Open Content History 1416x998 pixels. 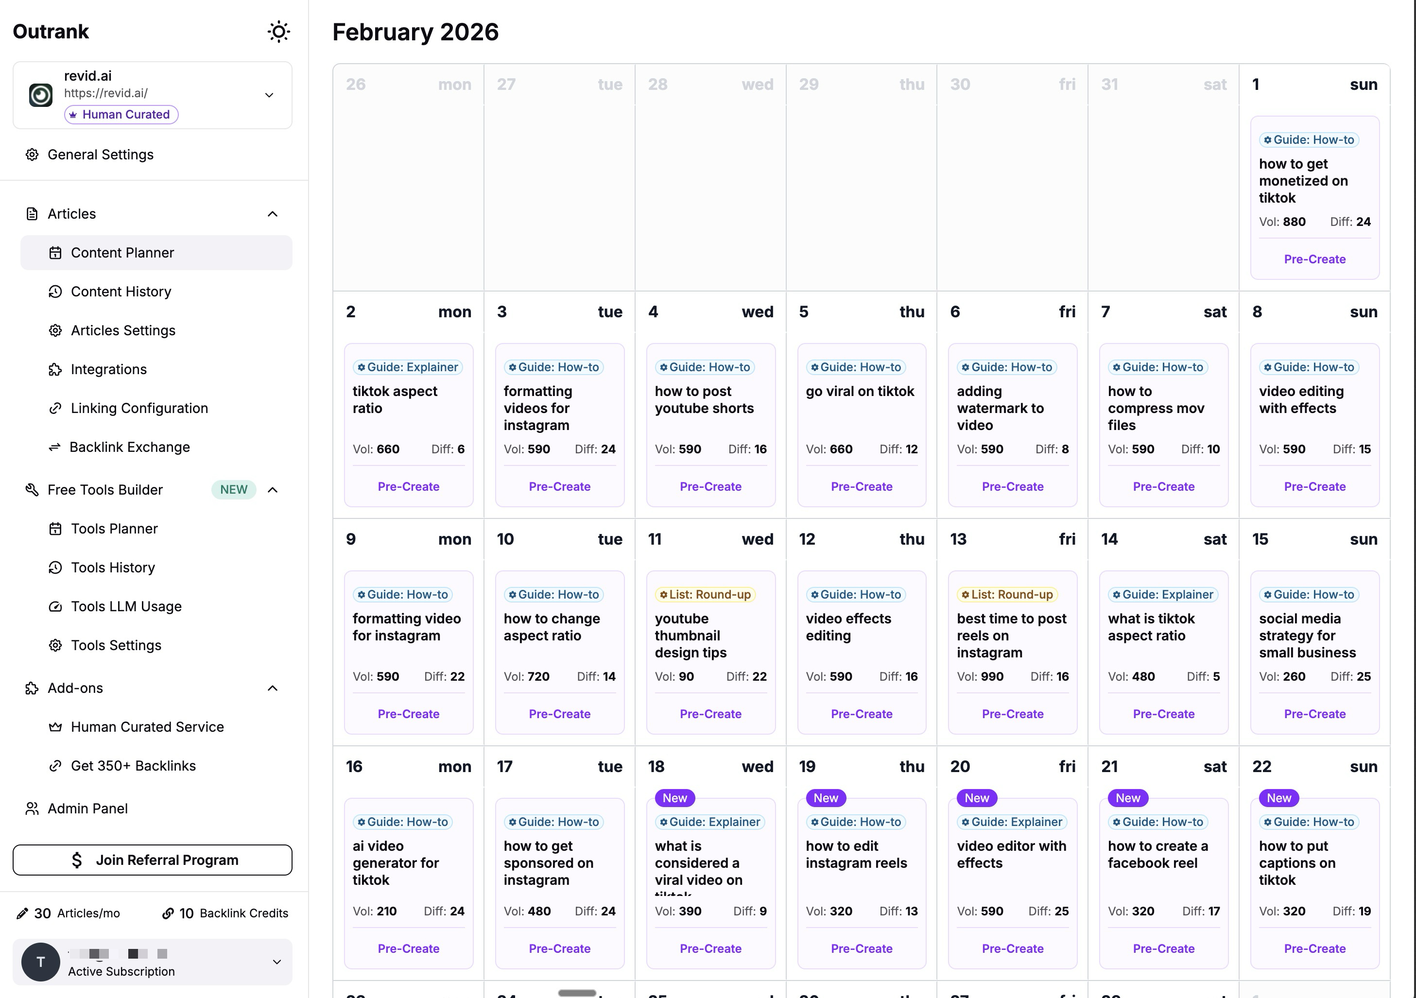pyautogui.click(x=121, y=292)
